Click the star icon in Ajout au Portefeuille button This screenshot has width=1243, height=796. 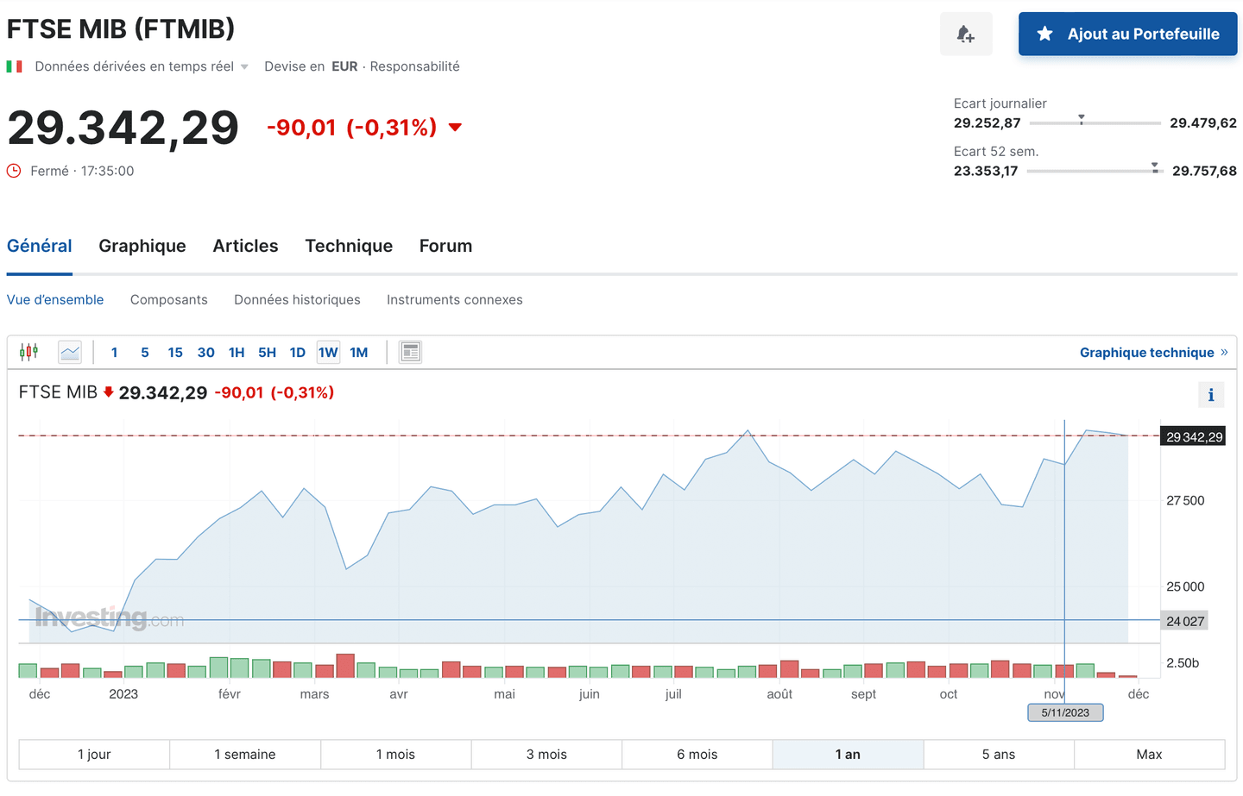pyautogui.click(x=1045, y=34)
